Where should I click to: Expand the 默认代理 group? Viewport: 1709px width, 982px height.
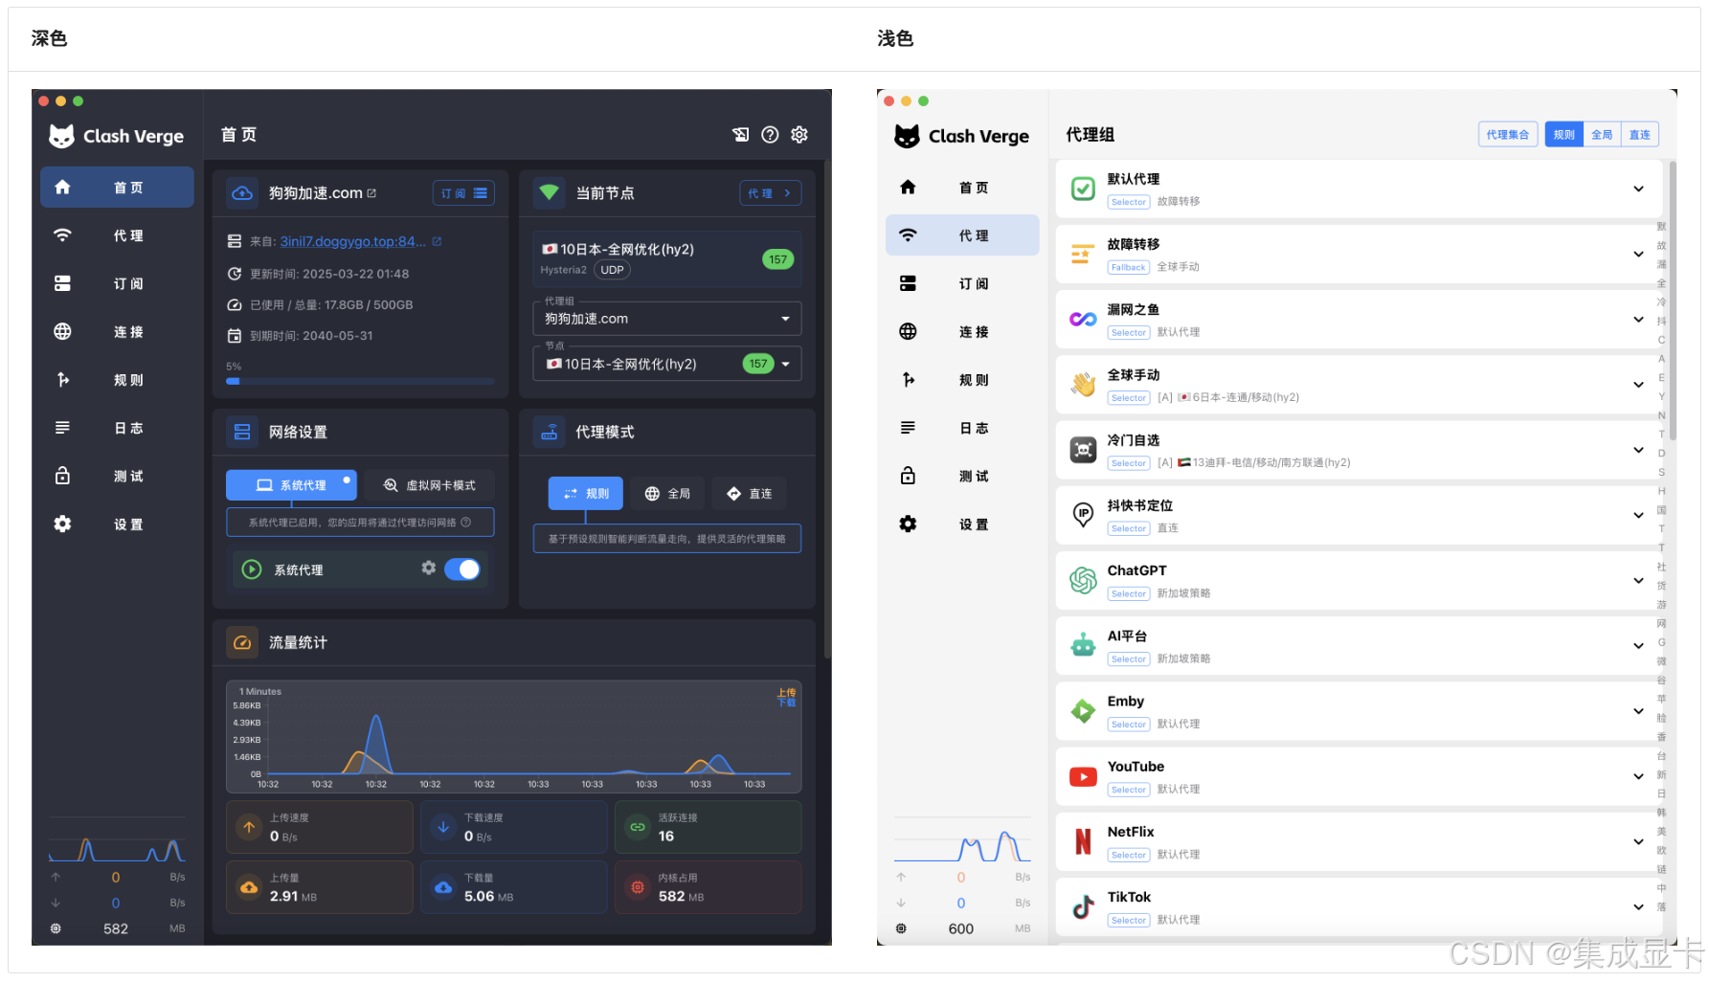click(1638, 189)
